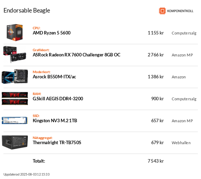Image resolution: width=201 pixels, height=179 pixels.
Task: Select the 2 766 kr graphics card price
Action: (156, 55)
